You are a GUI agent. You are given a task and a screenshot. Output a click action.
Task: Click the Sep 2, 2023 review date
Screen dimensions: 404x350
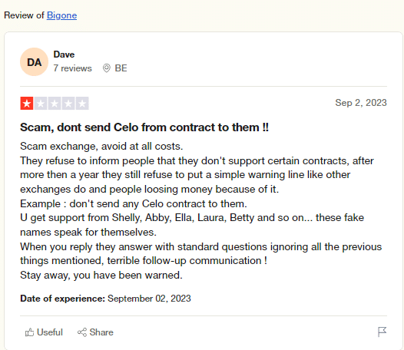[361, 103]
